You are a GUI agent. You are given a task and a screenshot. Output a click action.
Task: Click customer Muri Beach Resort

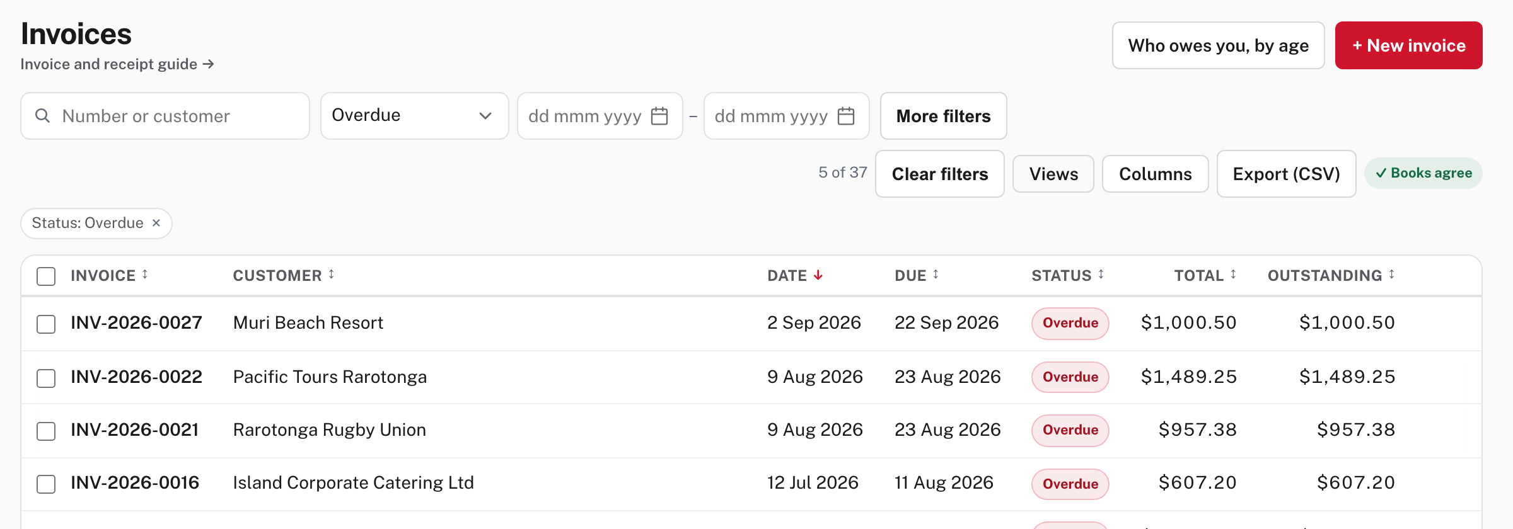308,322
